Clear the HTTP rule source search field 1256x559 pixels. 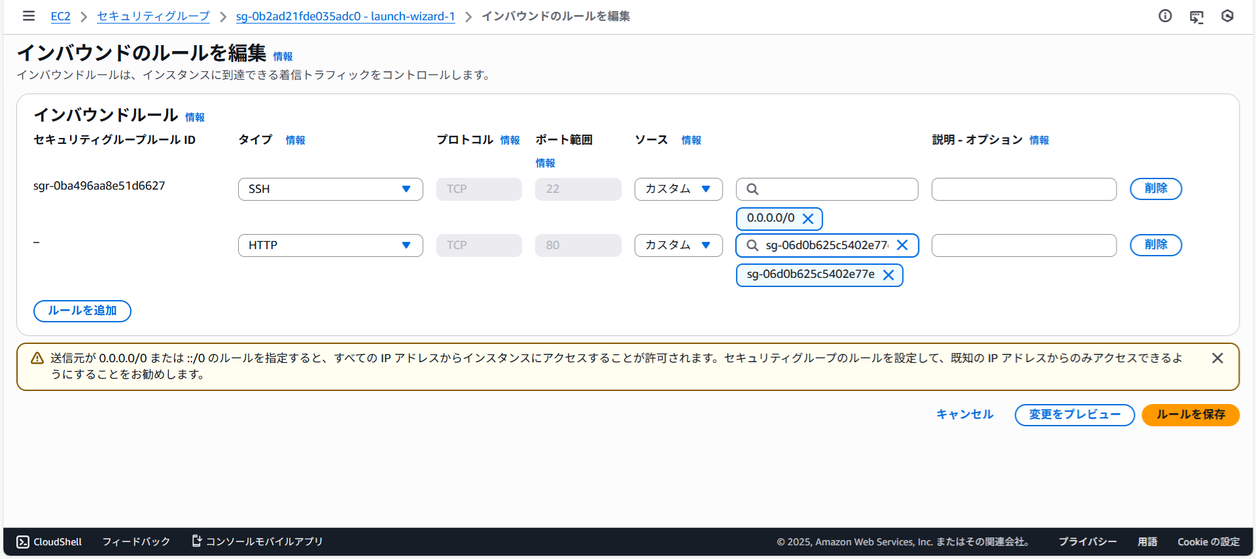coord(902,245)
